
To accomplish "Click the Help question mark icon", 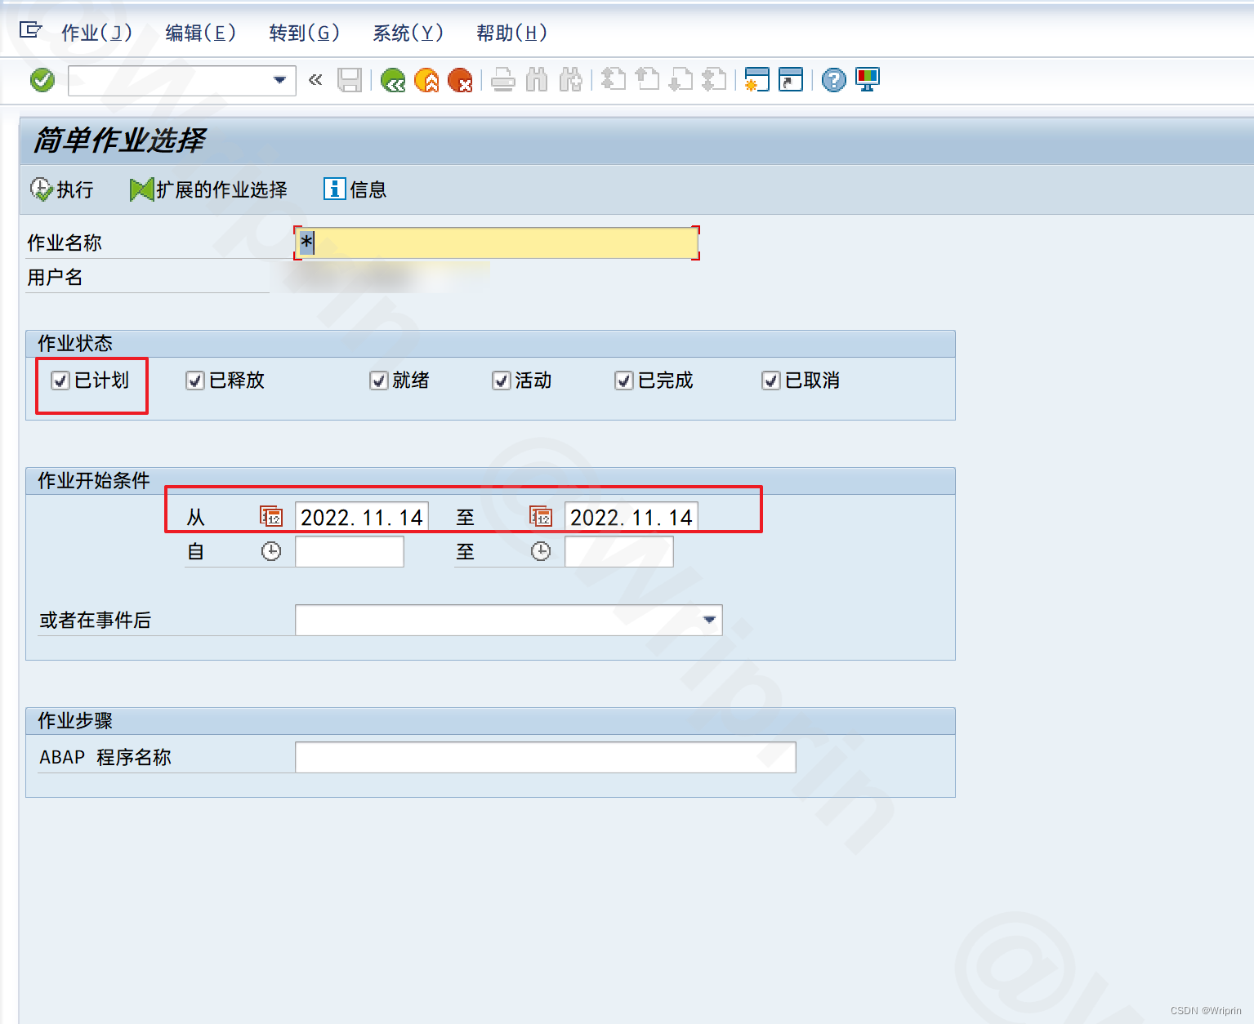I will pos(832,80).
